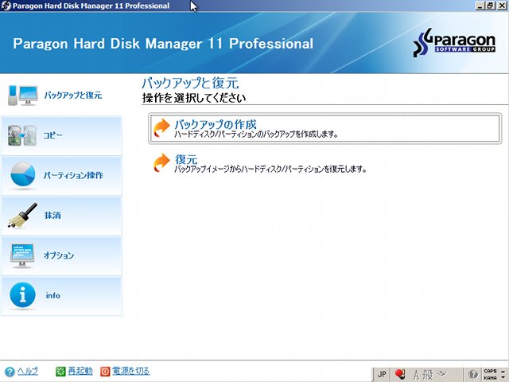The width and height of the screenshot is (509, 382).
Task: Click the gray IME help icon
Action: 473,375
